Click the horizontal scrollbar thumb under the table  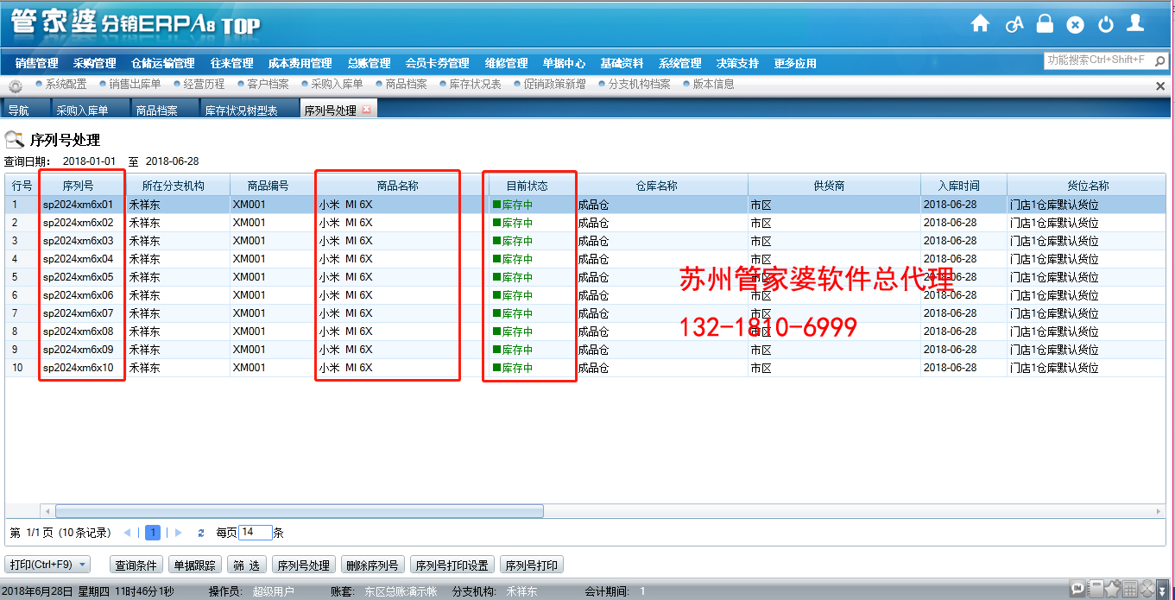pyautogui.click(x=299, y=511)
